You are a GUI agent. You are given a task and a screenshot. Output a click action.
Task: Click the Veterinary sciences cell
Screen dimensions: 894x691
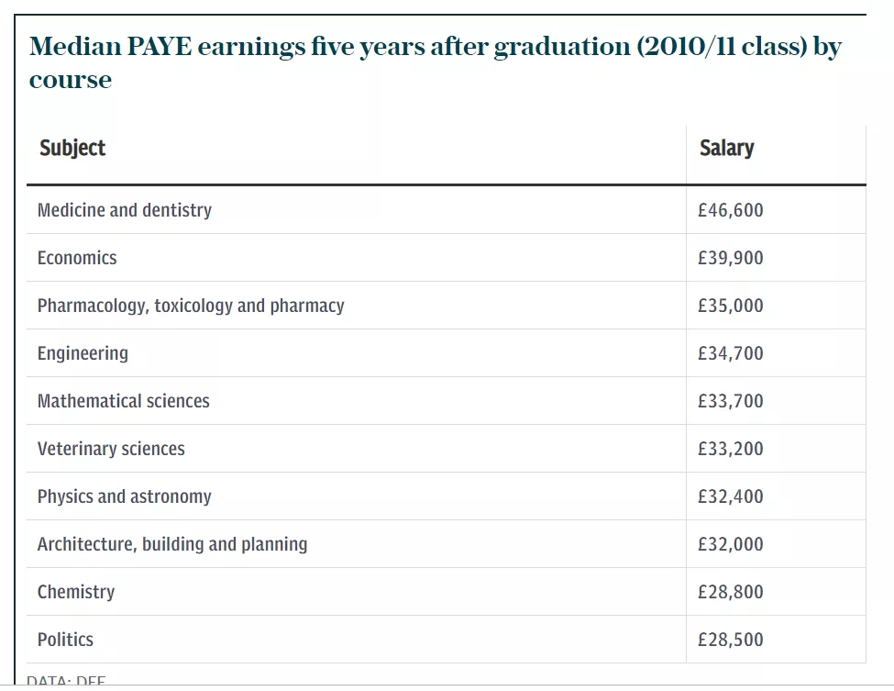pyautogui.click(x=111, y=449)
